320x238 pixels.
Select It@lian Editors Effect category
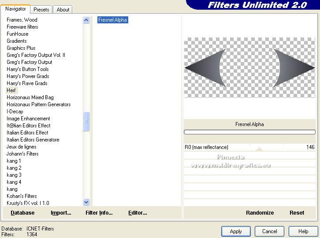coord(28,126)
